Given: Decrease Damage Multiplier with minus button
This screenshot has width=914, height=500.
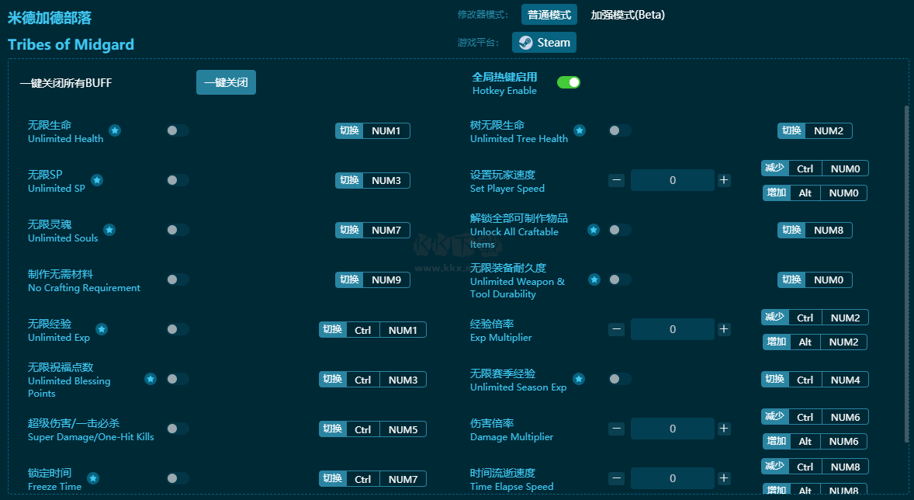Looking at the screenshot, I should [617, 429].
